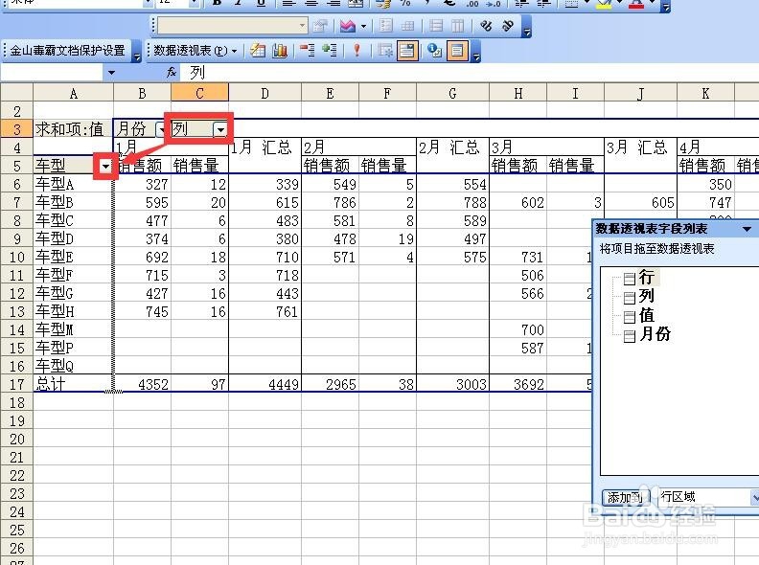Click the Show Detail icon
Screen dimensions: 759x565
329,51
